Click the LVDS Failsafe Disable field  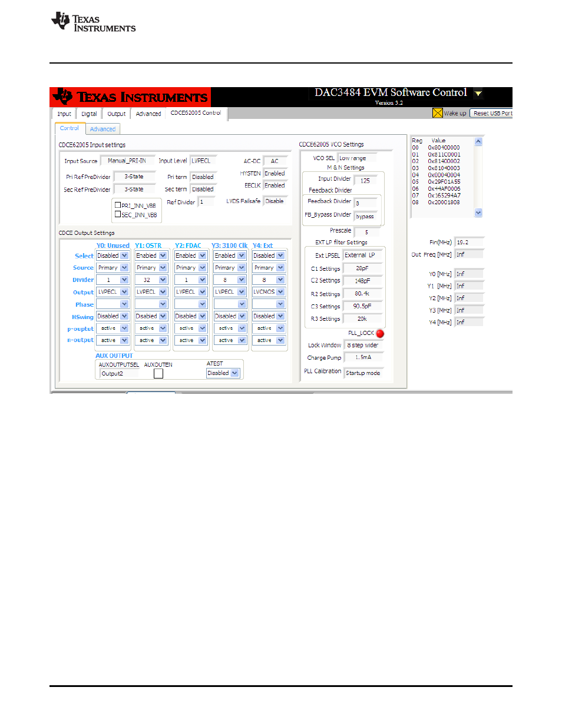[275, 201]
